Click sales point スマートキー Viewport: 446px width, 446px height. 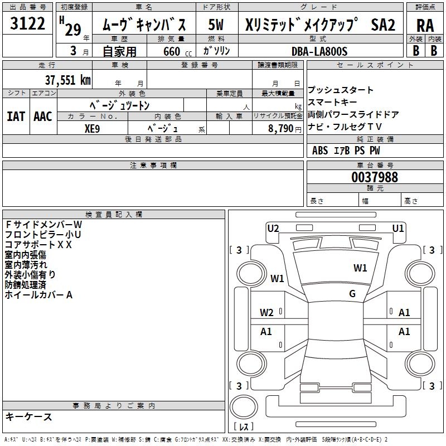click(x=332, y=102)
